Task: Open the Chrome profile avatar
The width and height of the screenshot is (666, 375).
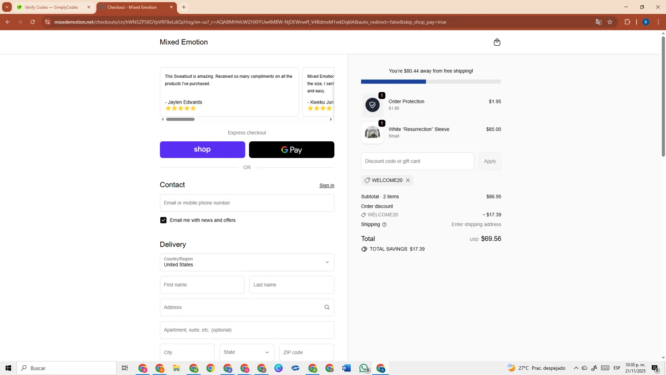Action: (646, 22)
